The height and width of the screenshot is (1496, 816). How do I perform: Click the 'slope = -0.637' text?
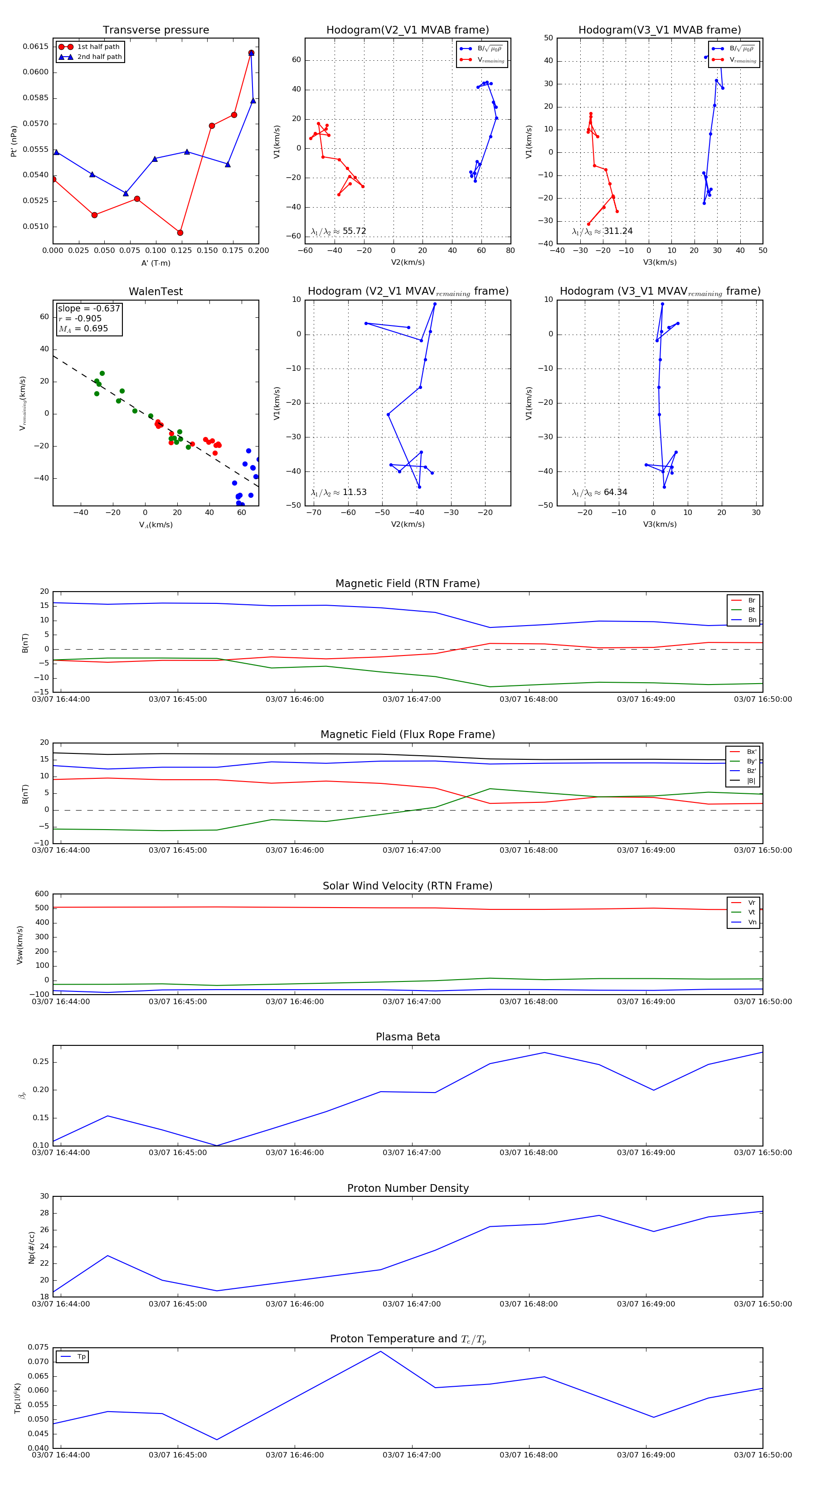click(89, 308)
